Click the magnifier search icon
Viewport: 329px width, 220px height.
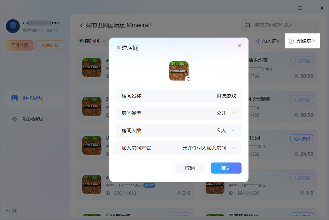248,25
